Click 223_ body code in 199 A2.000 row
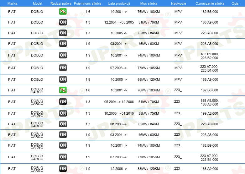245x174 pixels. click(178, 113)
